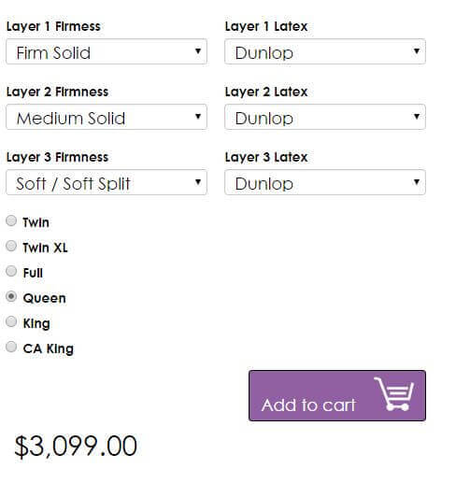Click the Twin XL label text
Image resolution: width=456 pixels, height=483 pixels.
coord(45,248)
